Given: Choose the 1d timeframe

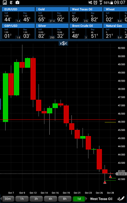Looking at the screenshot, I should point(79,199).
